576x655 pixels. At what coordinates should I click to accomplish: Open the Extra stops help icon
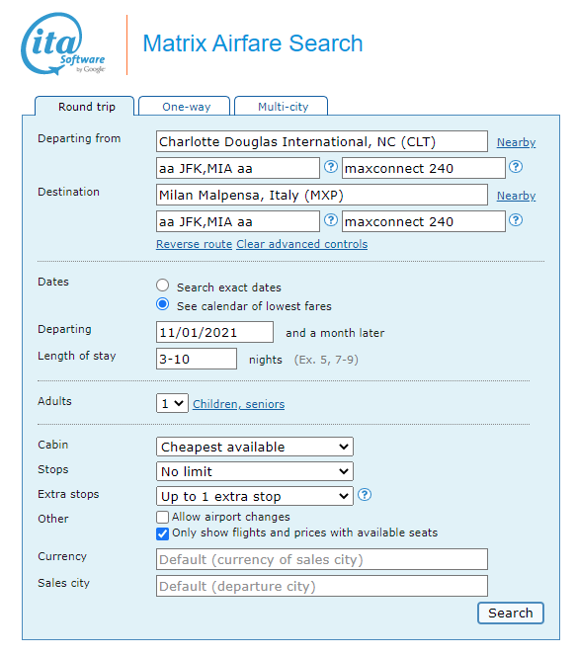(365, 495)
